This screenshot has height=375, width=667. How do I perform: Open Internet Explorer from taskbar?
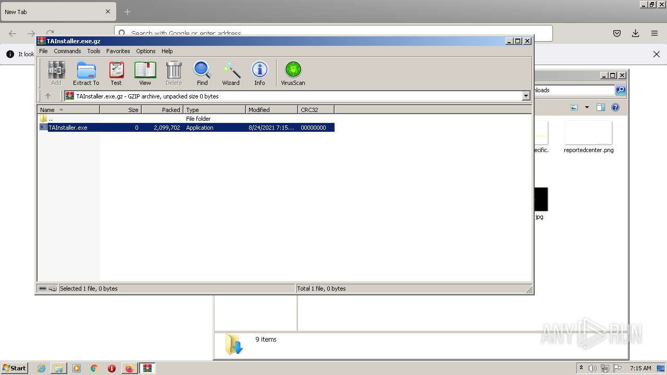[42, 368]
